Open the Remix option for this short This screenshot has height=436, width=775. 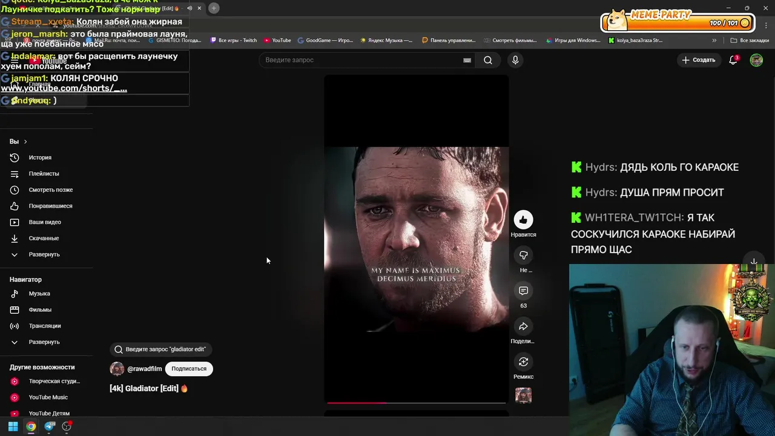tap(523, 362)
